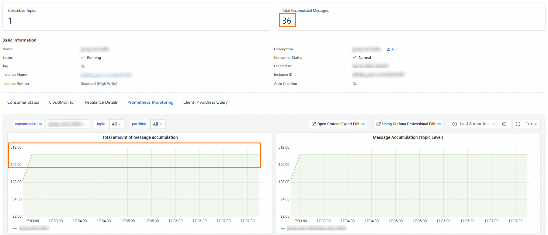Click the blurred Instance Name link
The image size is (548, 235).
click(x=106, y=75)
